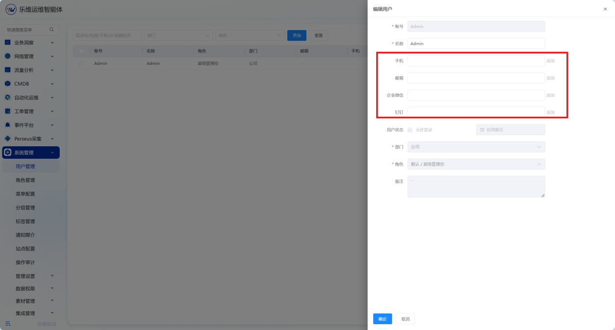Click the 网络管理 globe icon
The height and width of the screenshot is (330, 615).
point(8,56)
